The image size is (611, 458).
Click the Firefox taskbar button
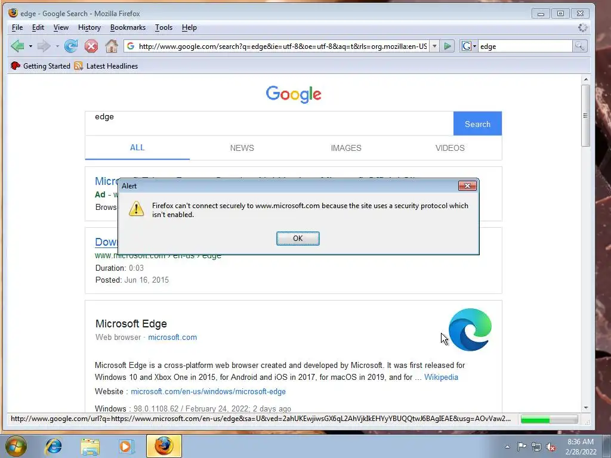164,446
